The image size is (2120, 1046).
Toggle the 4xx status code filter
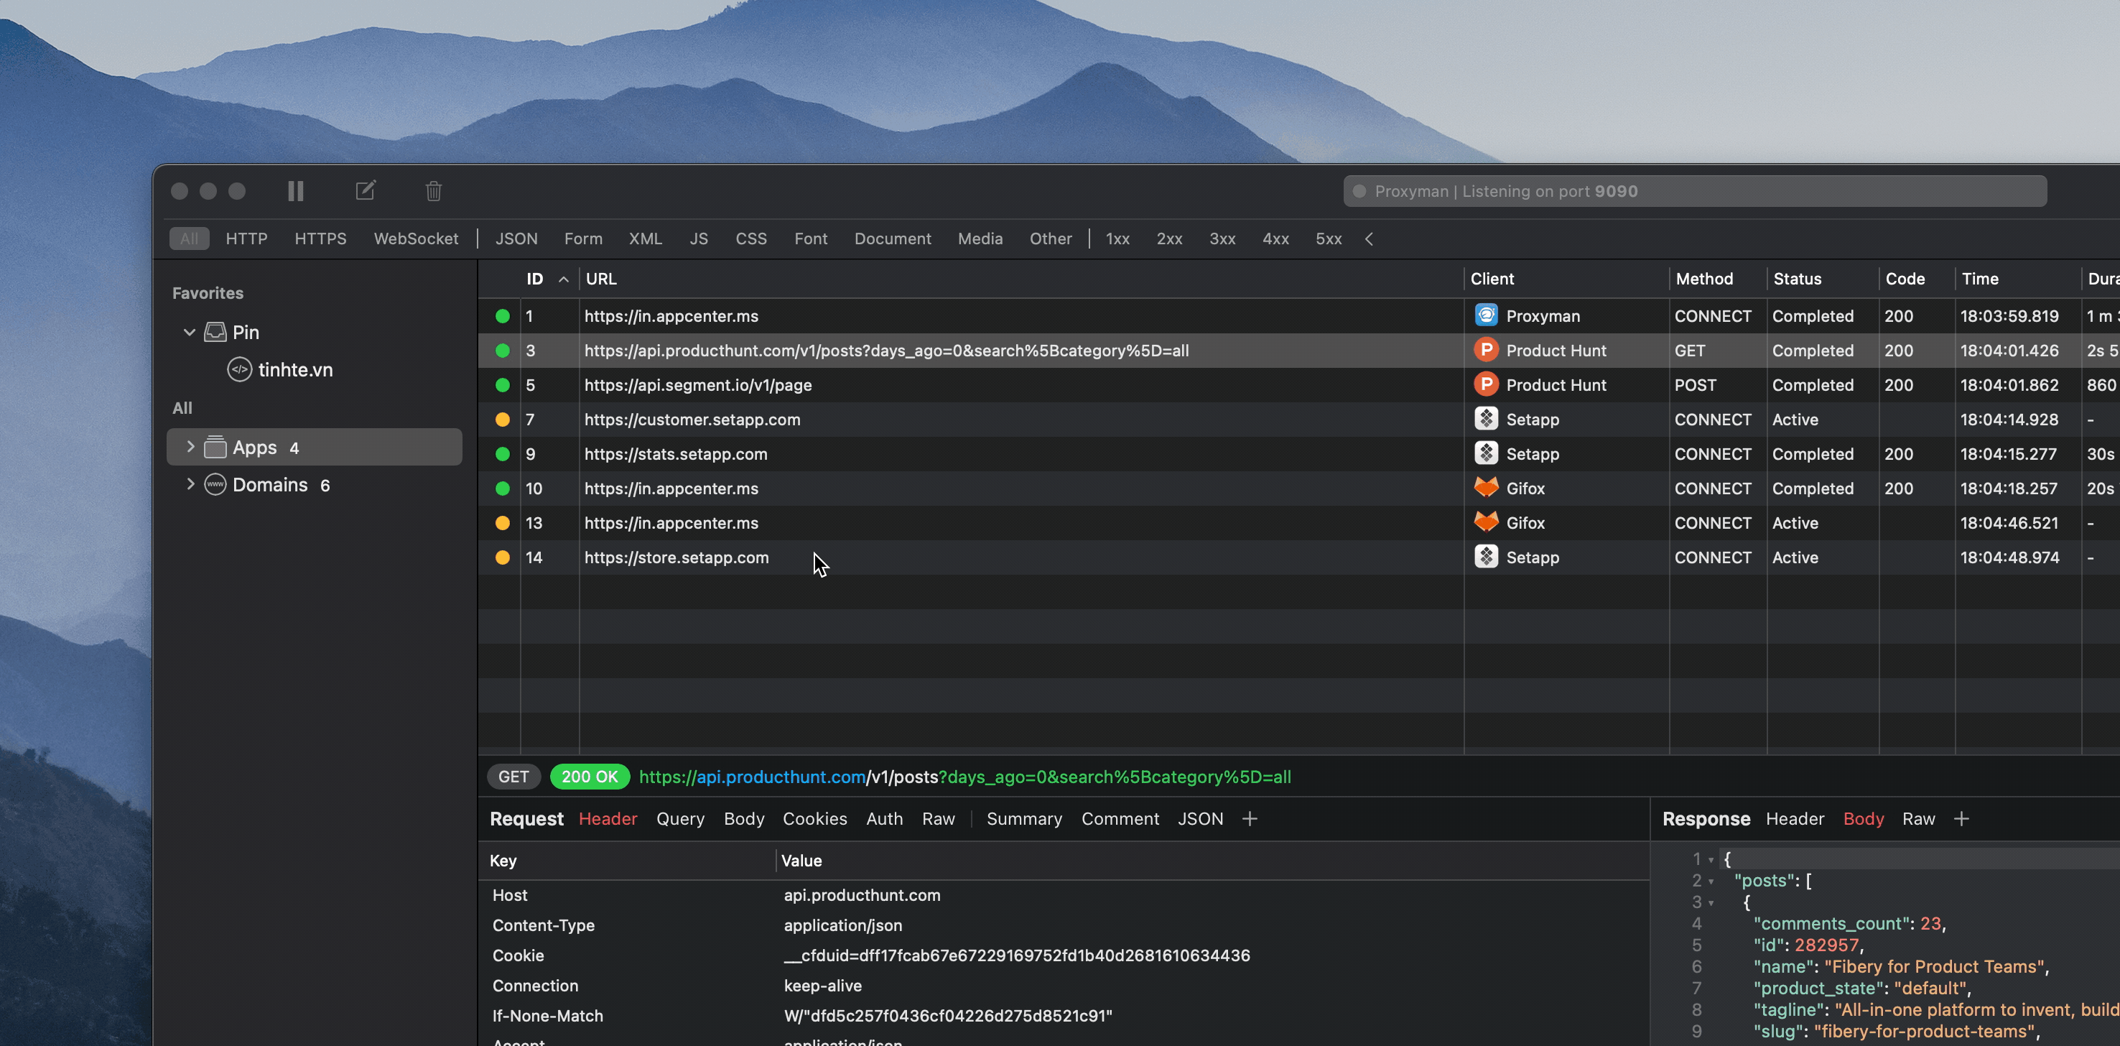[1275, 239]
